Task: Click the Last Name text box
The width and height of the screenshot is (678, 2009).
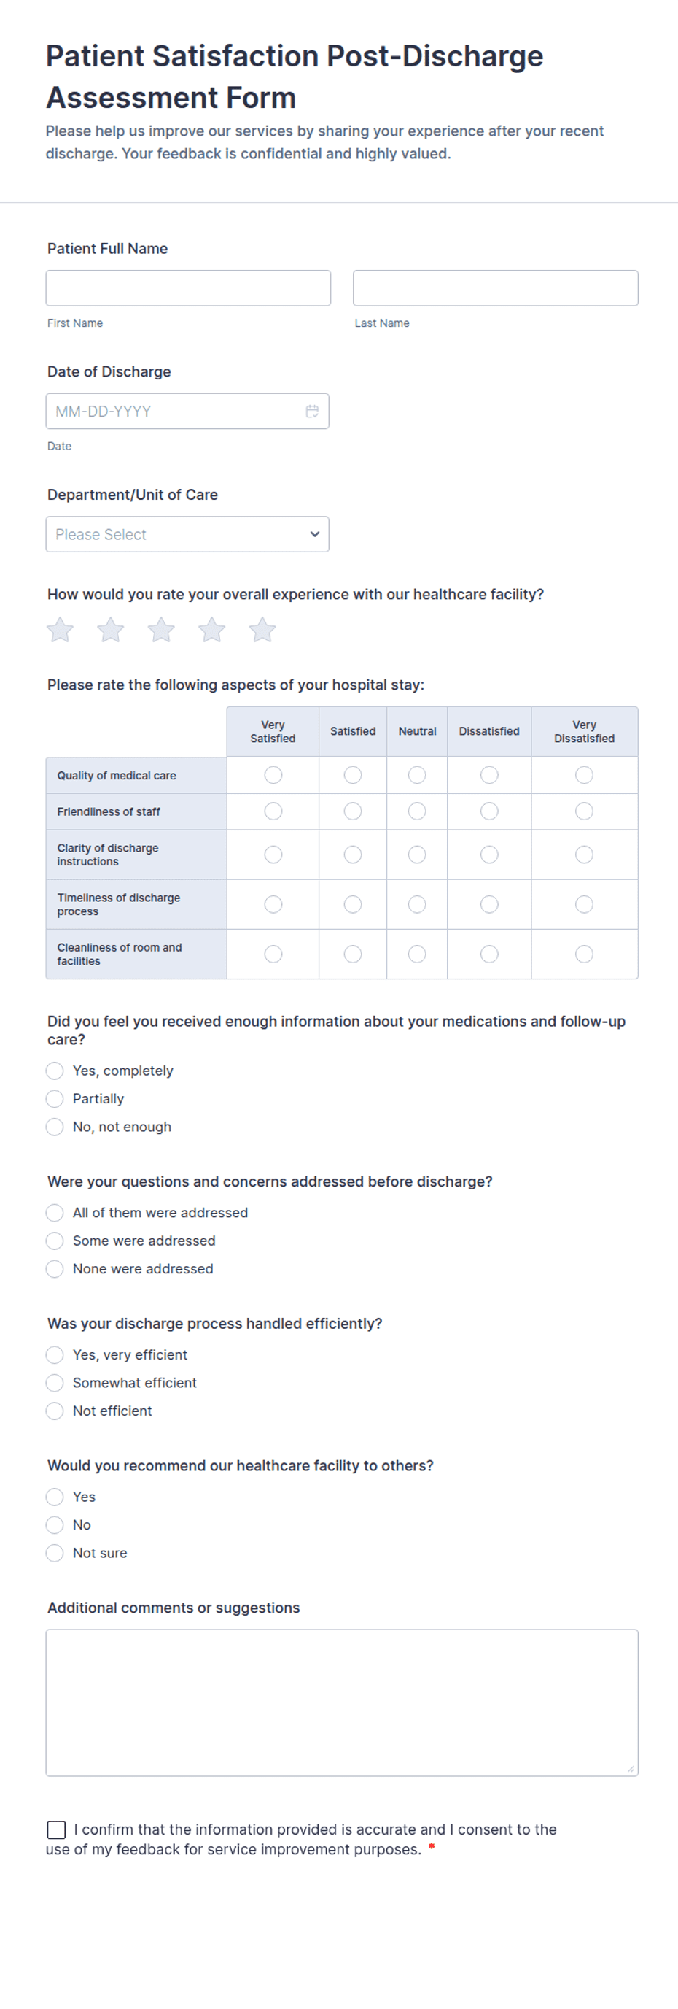Action: tap(495, 288)
